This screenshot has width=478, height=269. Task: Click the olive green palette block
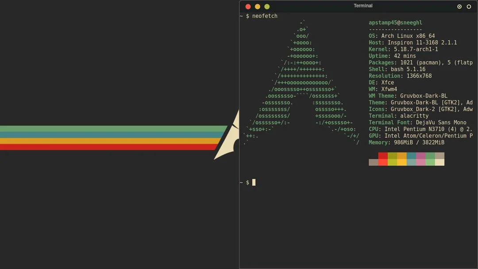392,156
